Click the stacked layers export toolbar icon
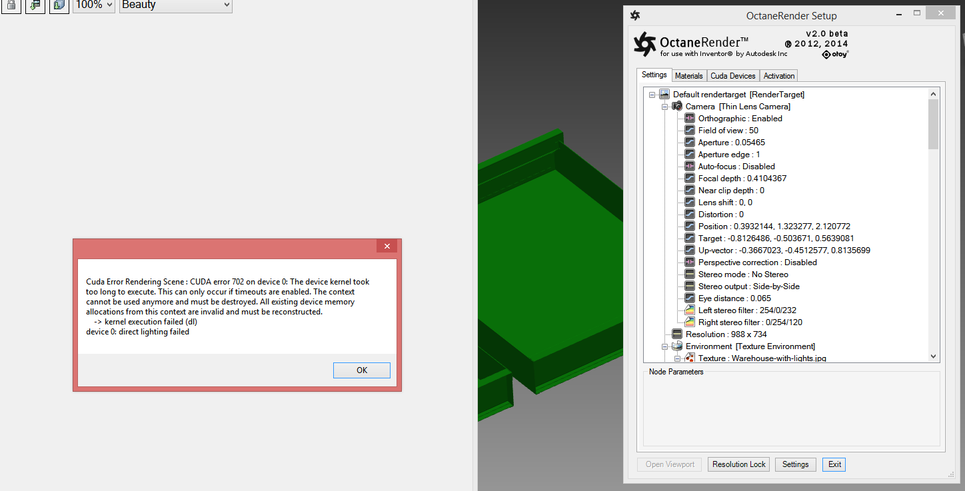The width and height of the screenshot is (965, 491). (59, 5)
